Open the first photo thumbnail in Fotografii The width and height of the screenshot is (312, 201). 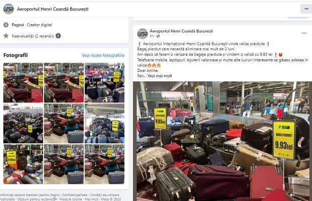(23, 82)
